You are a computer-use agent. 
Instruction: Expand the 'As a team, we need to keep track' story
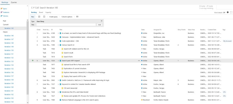tap(59, 33)
